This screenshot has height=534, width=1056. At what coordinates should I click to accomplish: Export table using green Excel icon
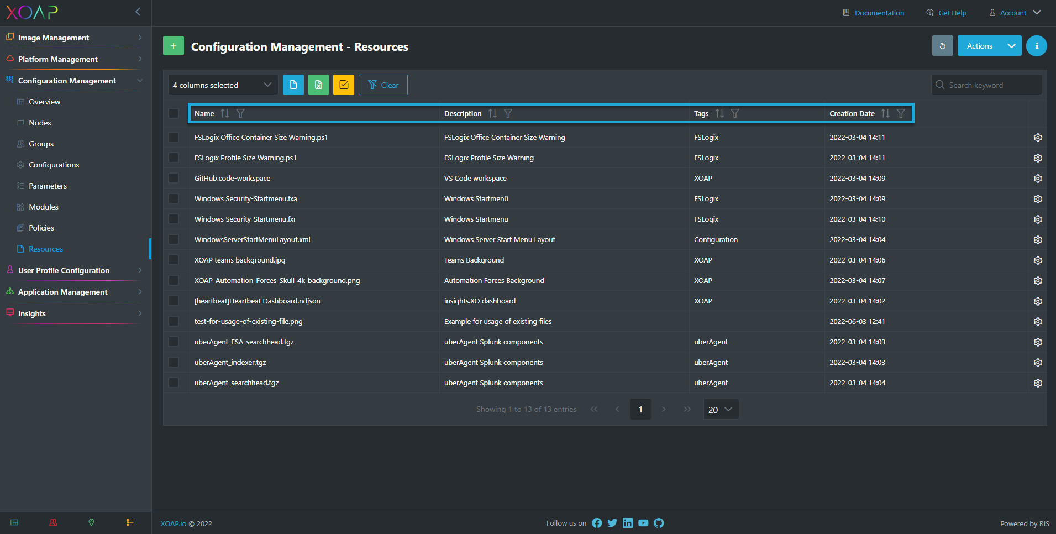pyautogui.click(x=318, y=85)
